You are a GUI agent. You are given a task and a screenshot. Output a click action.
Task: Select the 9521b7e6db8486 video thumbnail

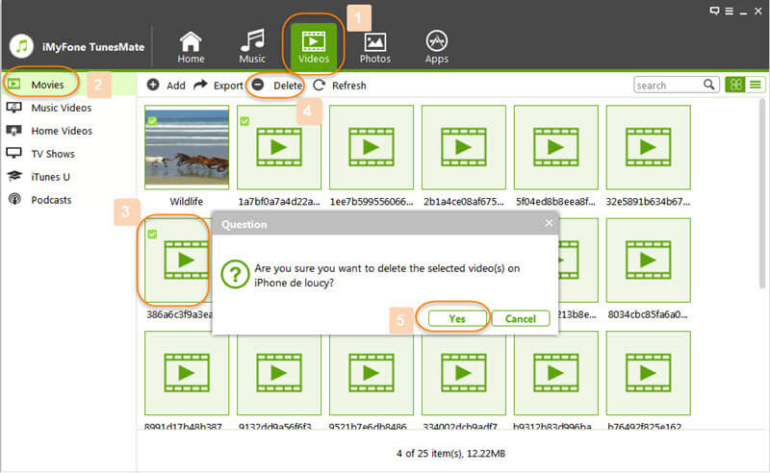tap(372, 374)
